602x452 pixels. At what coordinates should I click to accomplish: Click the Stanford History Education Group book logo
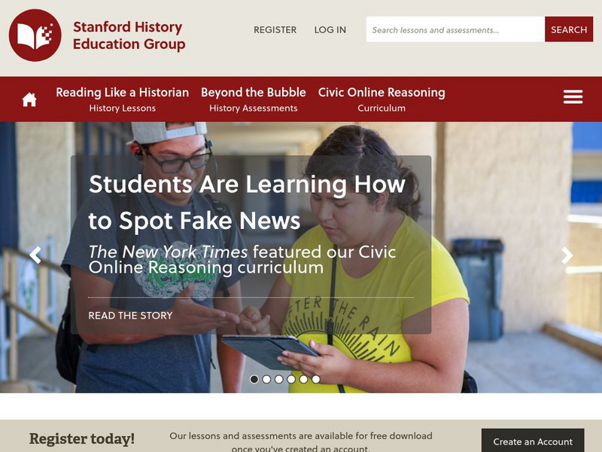click(35, 35)
